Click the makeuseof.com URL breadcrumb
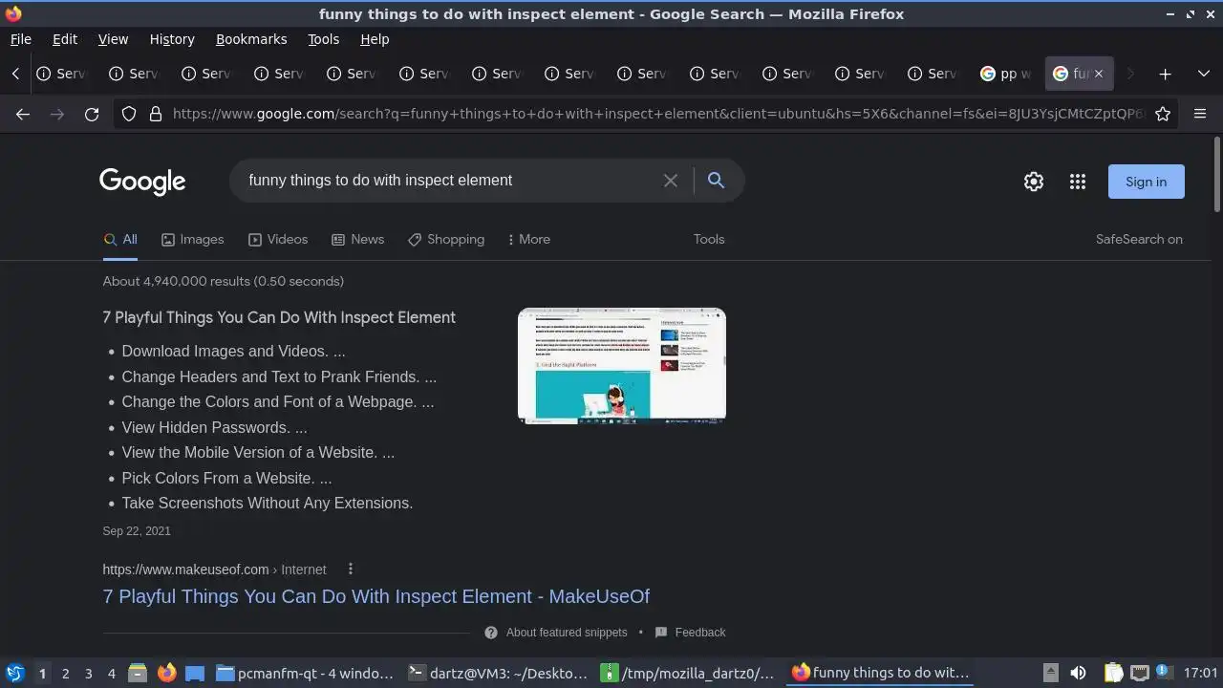 (214, 570)
